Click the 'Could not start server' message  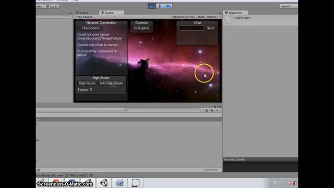pyautogui.click(x=93, y=34)
